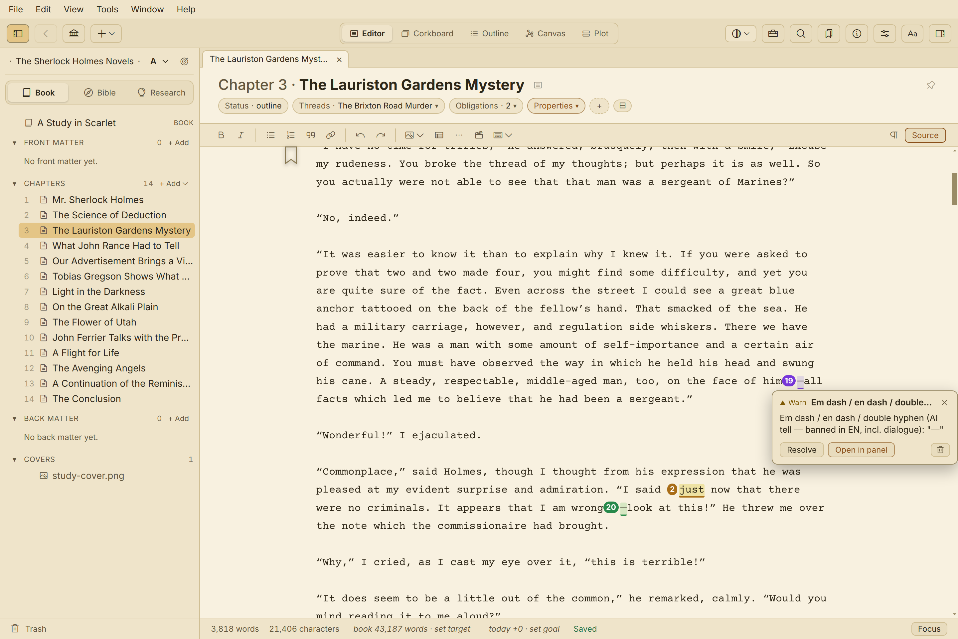Toggle the left sidebar panel icon
The image size is (958, 639).
pos(18,33)
